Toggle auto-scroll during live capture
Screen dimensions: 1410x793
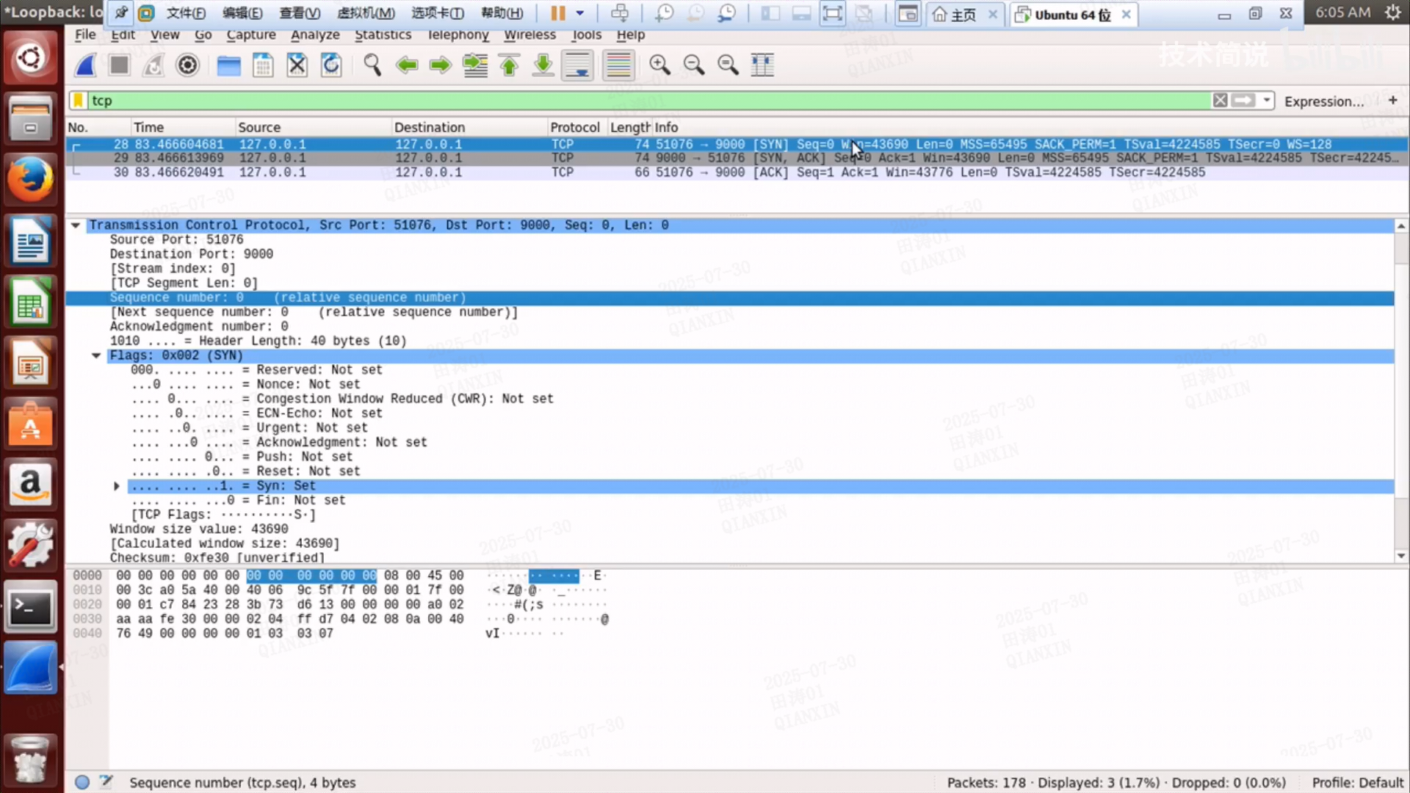[578, 65]
